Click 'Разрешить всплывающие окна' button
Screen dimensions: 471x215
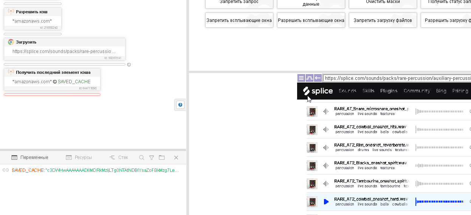point(311,20)
